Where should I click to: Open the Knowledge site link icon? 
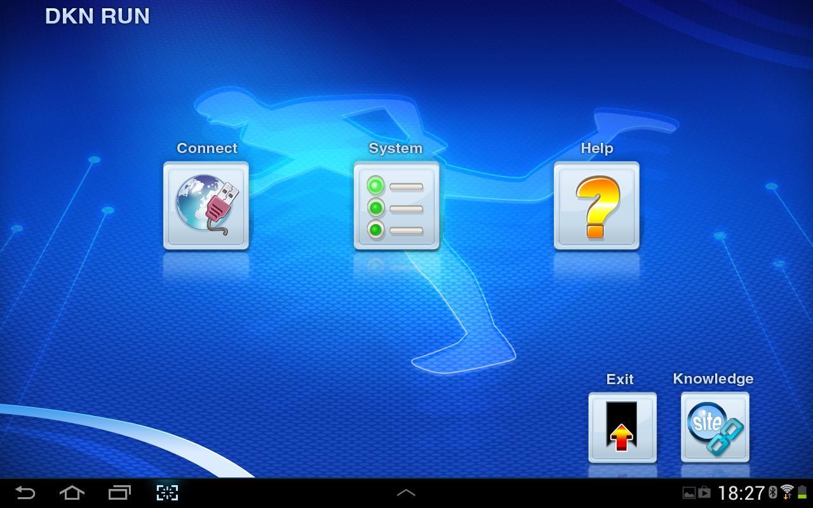715,427
